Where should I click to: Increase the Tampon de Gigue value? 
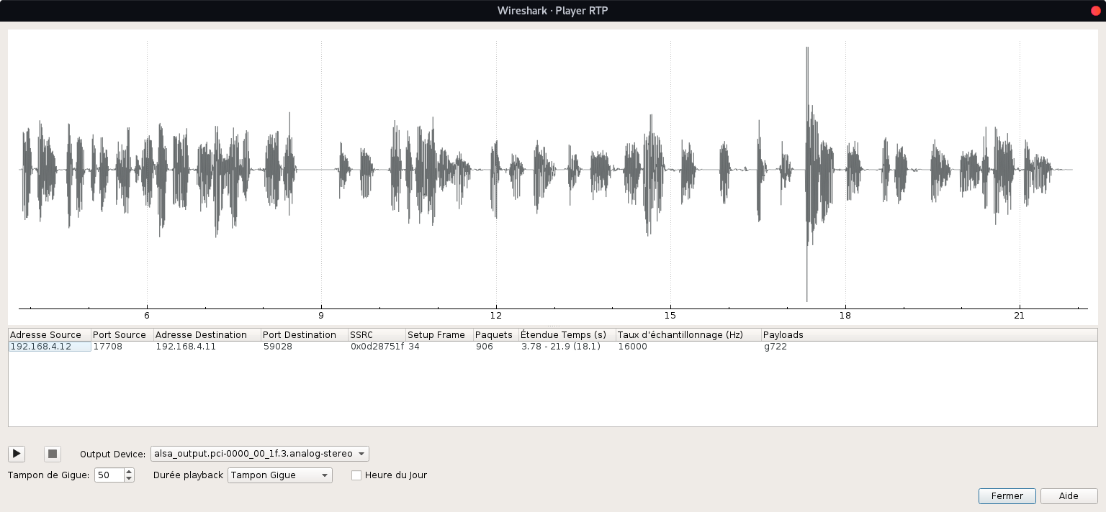[x=129, y=472]
